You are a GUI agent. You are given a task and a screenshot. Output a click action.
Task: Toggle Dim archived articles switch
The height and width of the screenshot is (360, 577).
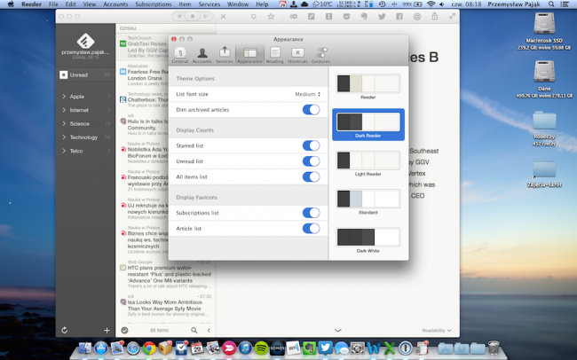pyautogui.click(x=311, y=110)
